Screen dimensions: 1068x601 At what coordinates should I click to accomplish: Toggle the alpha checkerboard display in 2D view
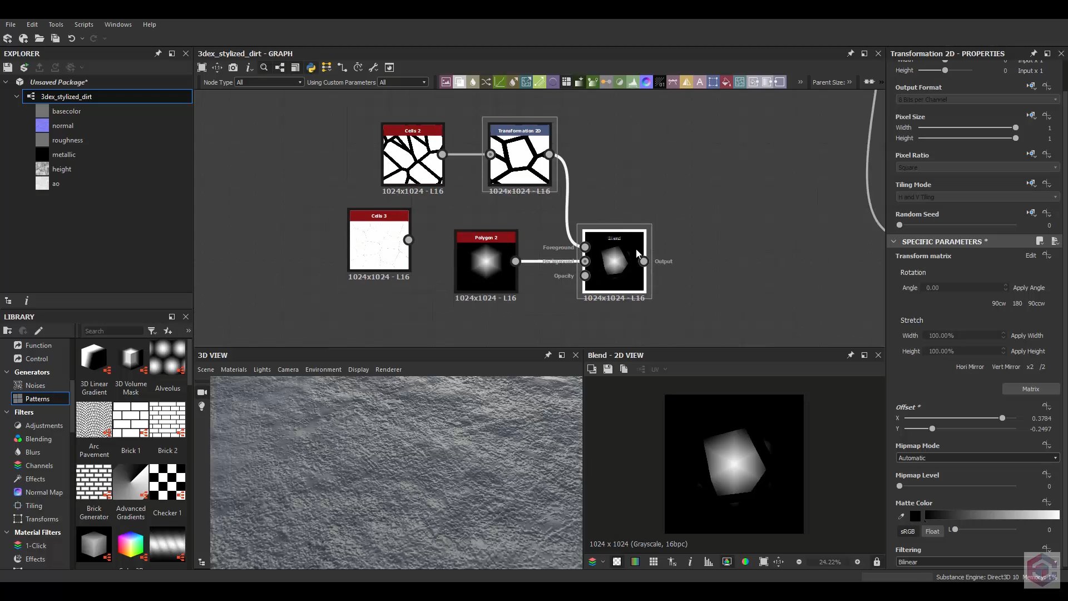click(x=617, y=562)
